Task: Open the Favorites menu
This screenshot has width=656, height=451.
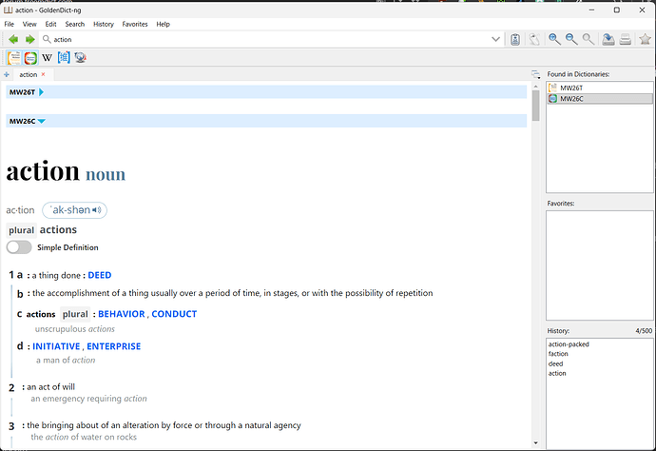Action: pos(135,25)
